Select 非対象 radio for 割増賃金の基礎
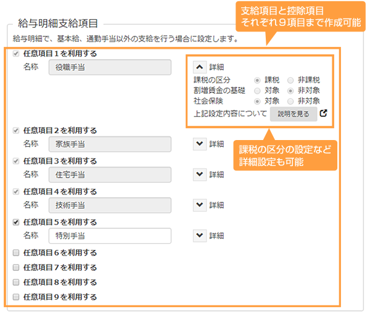Viewport: 370px width, 314px height. pyautogui.click(x=290, y=91)
